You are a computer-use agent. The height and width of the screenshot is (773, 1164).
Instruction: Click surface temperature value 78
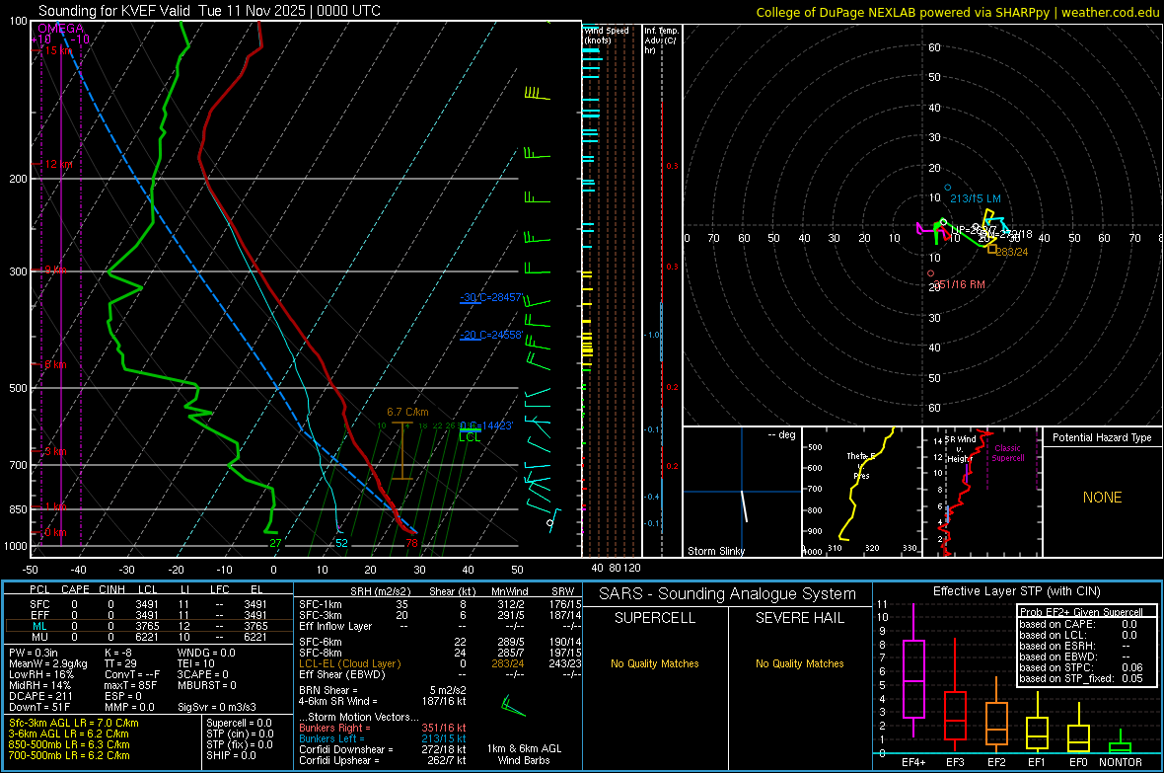click(x=411, y=543)
